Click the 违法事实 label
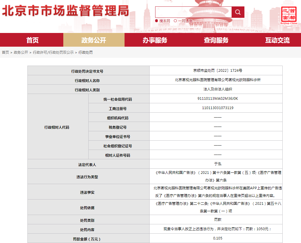Image resolution: width=301 pixels, height=243 pixels. pyautogui.click(x=87, y=193)
